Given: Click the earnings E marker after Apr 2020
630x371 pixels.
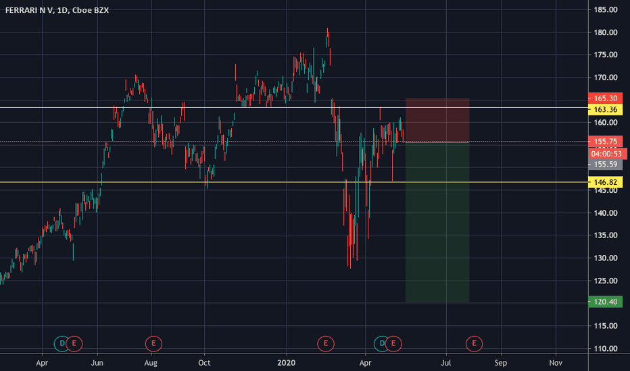Looking at the screenshot, I should (x=393, y=343).
